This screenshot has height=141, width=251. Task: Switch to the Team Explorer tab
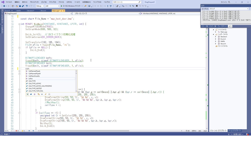[x=235, y=131]
